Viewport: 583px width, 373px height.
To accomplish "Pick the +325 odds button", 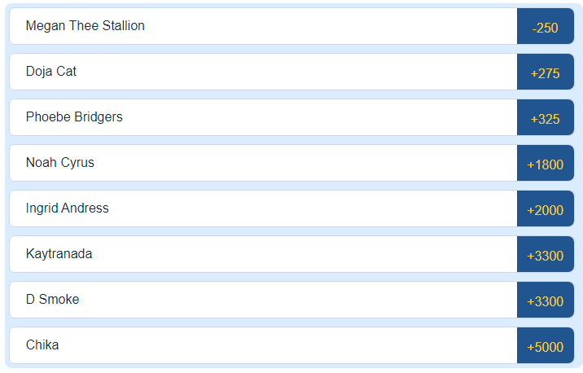I will [x=545, y=118].
